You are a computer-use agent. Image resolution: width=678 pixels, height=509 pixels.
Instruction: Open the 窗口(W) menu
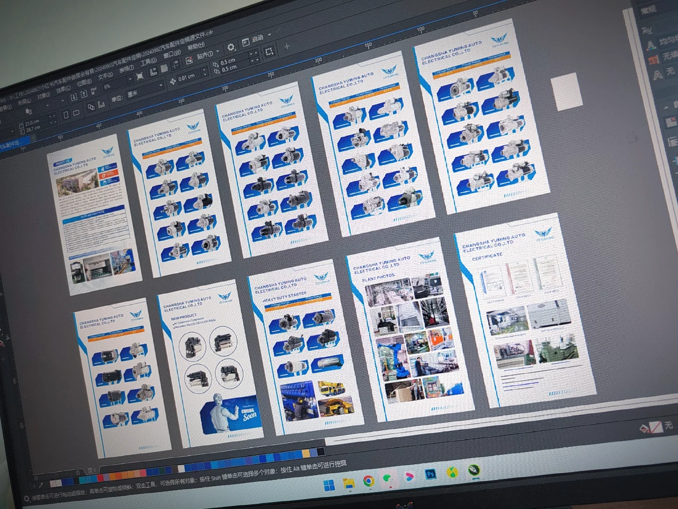pos(172,54)
